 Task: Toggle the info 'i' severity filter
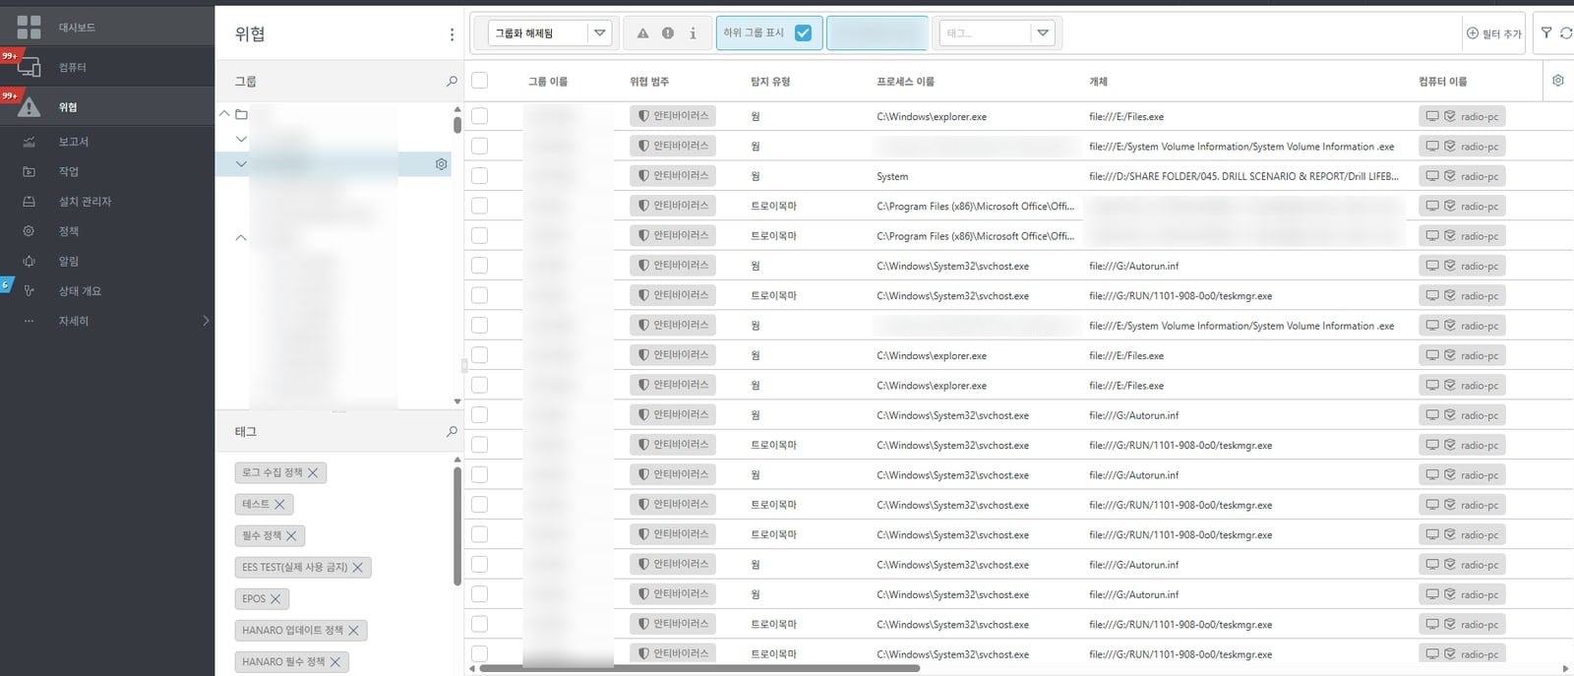coord(693,33)
